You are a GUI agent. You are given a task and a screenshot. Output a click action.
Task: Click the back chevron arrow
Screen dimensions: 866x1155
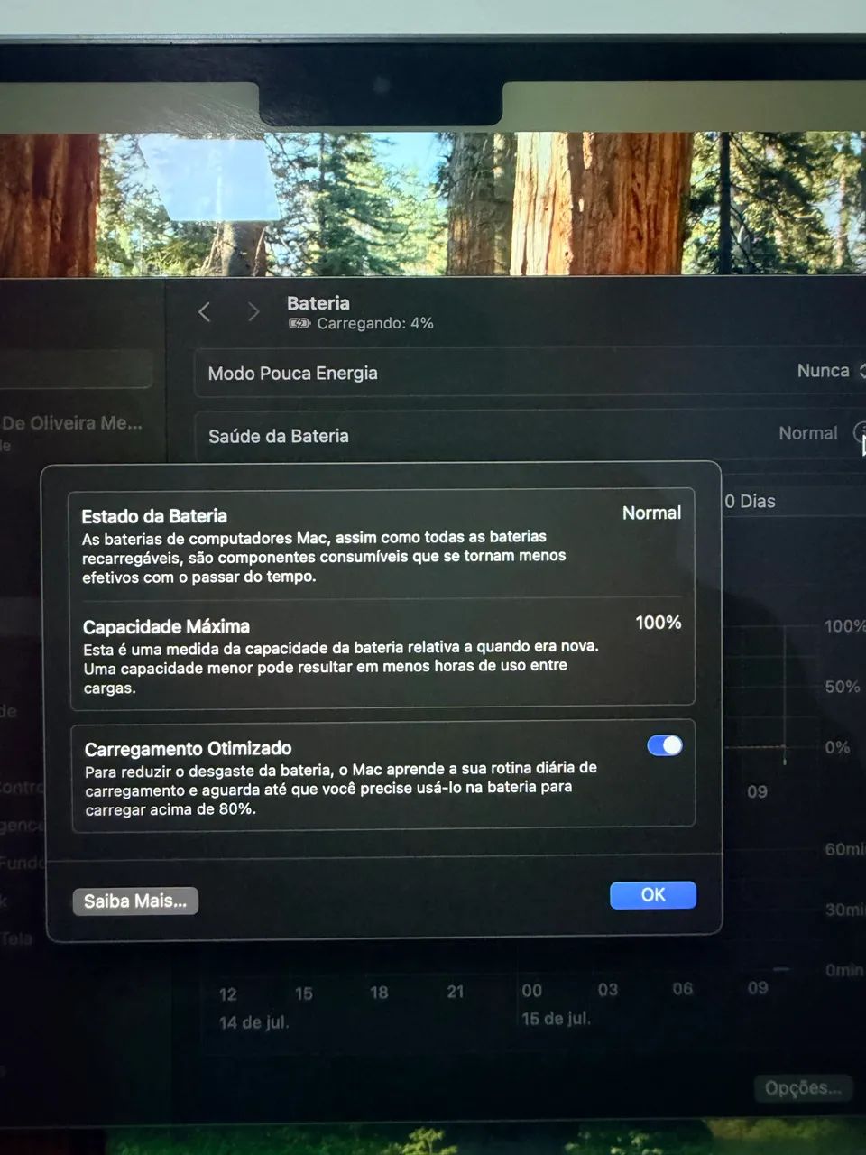click(x=205, y=312)
